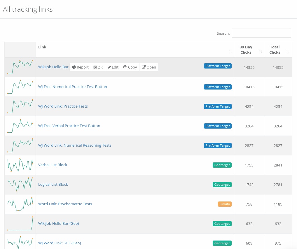The width and height of the screenshot is (297, 249).
Task: Copy the WikiJob Hello Bar link
Action: pos(130,67)
